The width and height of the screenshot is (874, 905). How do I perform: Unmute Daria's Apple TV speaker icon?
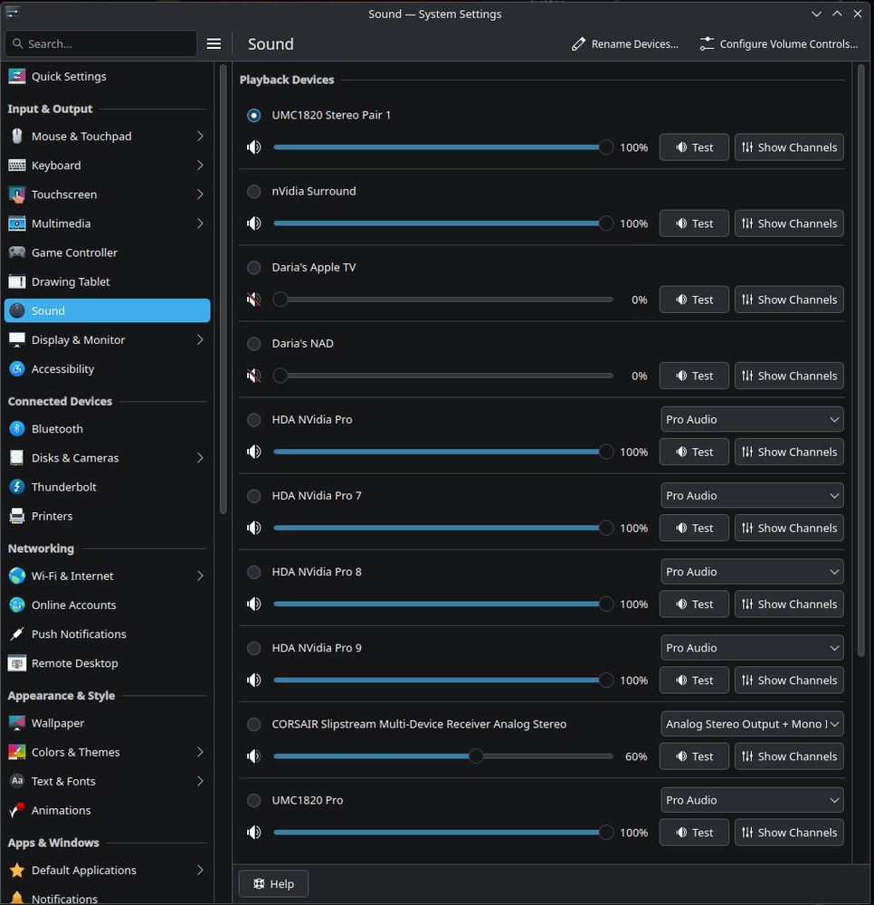254,300
